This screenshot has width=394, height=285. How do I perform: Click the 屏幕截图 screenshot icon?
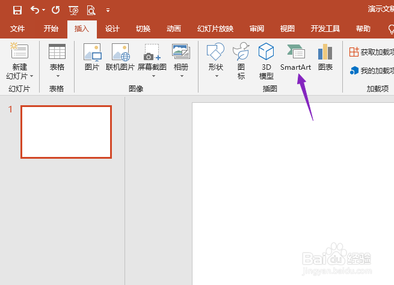[152, 52]
